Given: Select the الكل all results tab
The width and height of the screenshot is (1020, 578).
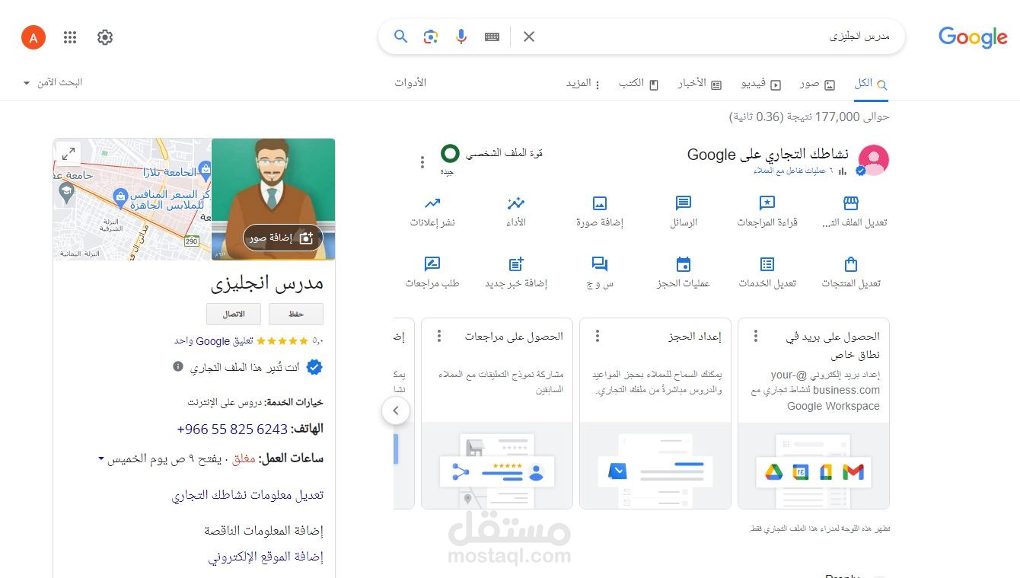Looking at the screenshot, I should click(871, 84).
